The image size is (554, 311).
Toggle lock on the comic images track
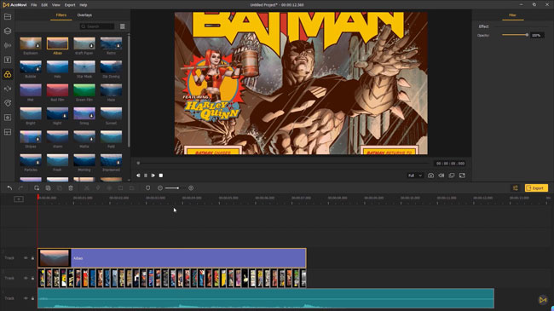point(32,278)
